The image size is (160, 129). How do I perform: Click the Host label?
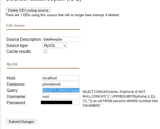click(11, 78)
